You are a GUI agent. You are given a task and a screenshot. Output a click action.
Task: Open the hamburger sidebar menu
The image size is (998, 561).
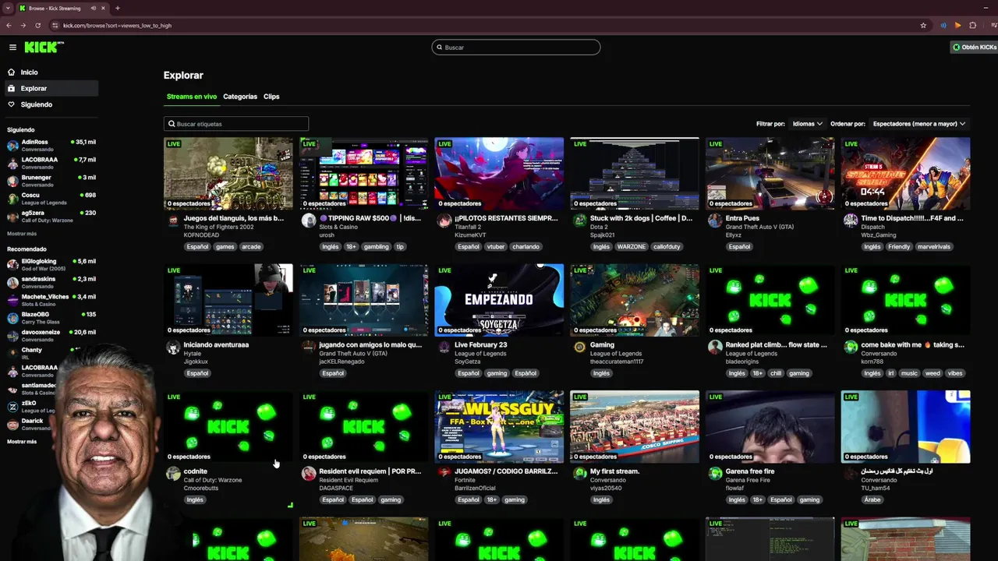pos(12,48)
